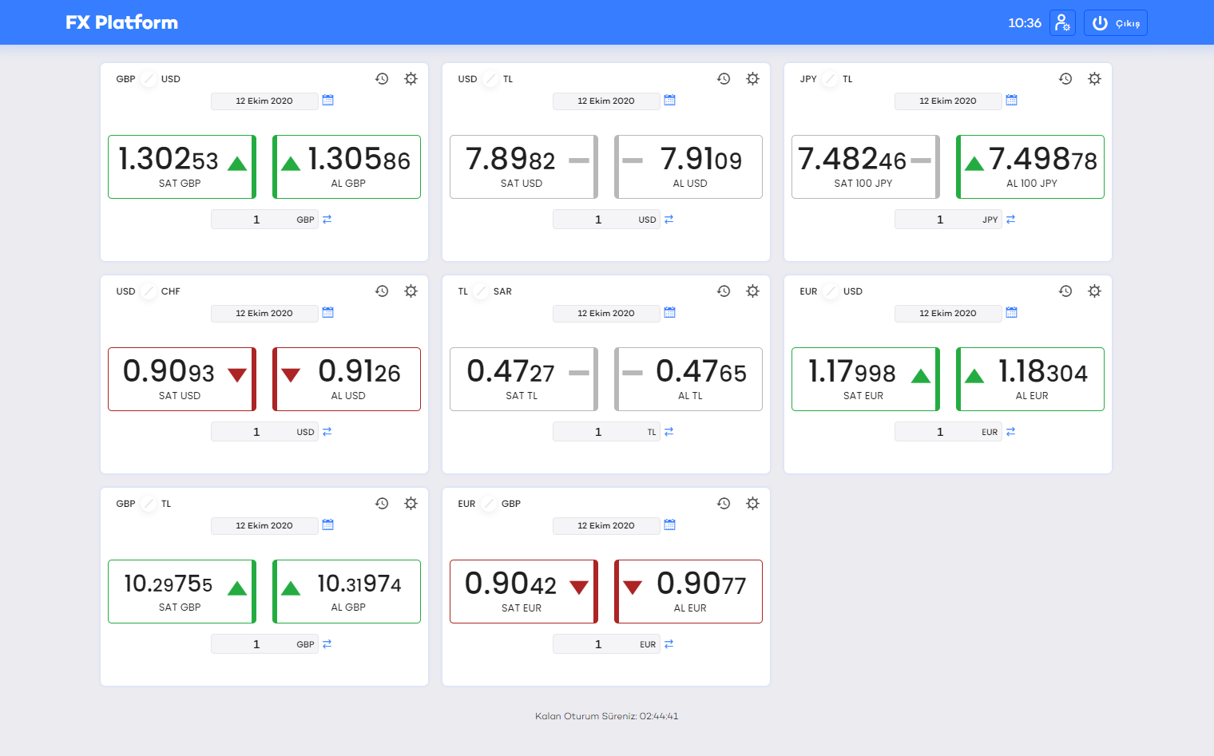Image resolution: width=1214 pixels, height=756 pixels.
Task: Click the Çıkış logout button
Action: tap(1115, 22)
